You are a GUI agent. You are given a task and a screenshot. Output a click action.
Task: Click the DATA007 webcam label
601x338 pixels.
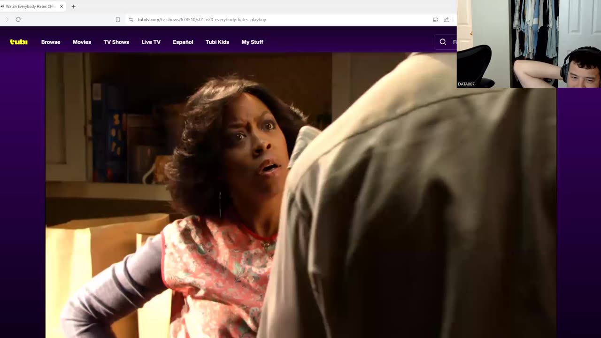point(466,84)
